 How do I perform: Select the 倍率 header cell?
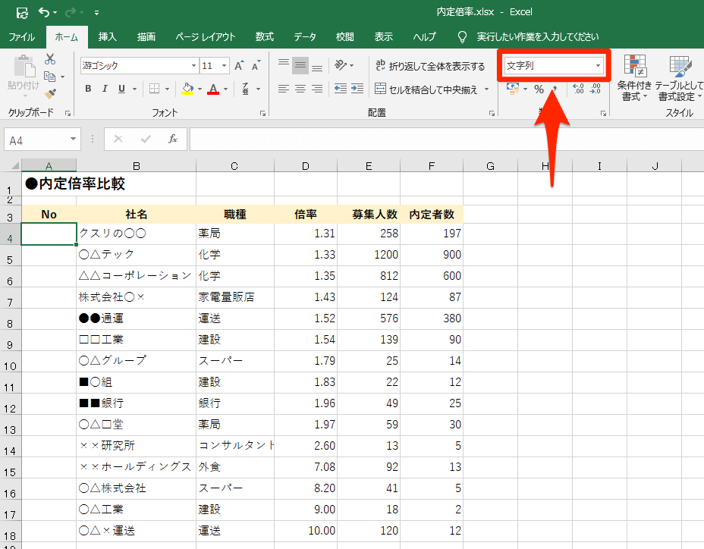click(x=305, y=215)
